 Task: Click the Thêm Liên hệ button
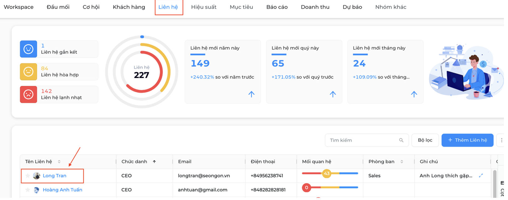[x=467, y=140]
